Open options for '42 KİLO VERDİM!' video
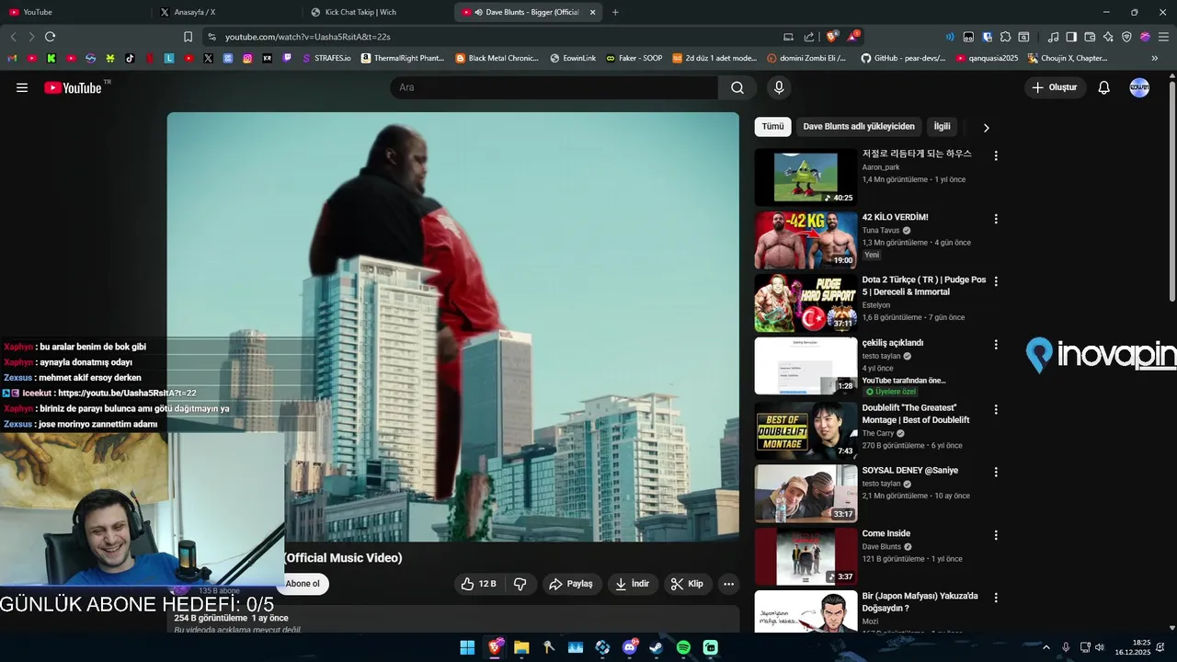The image size is (1177, 662). pos(995,219)
